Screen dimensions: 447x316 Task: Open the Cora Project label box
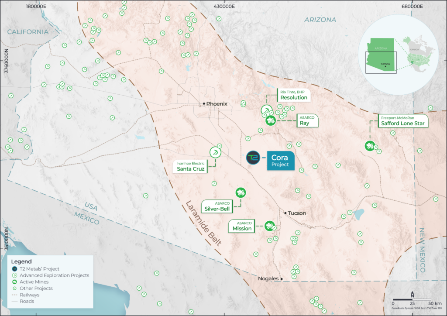pos(281,161)
